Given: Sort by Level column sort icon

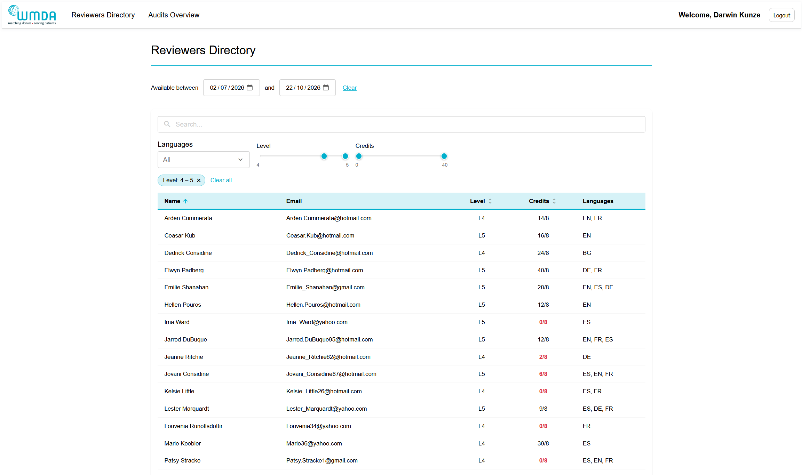Looking at the screenshot, I should tap(490, 201).
